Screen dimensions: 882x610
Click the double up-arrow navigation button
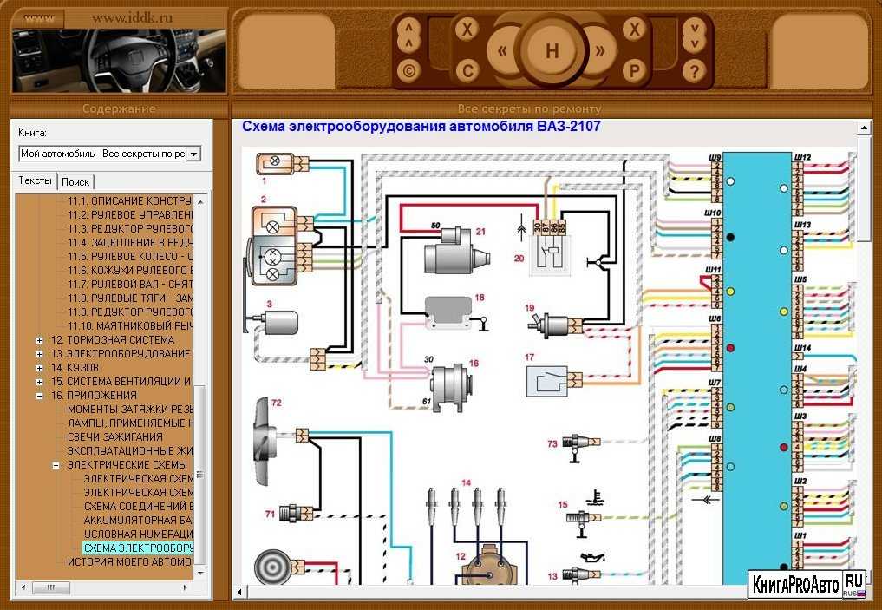409,35
